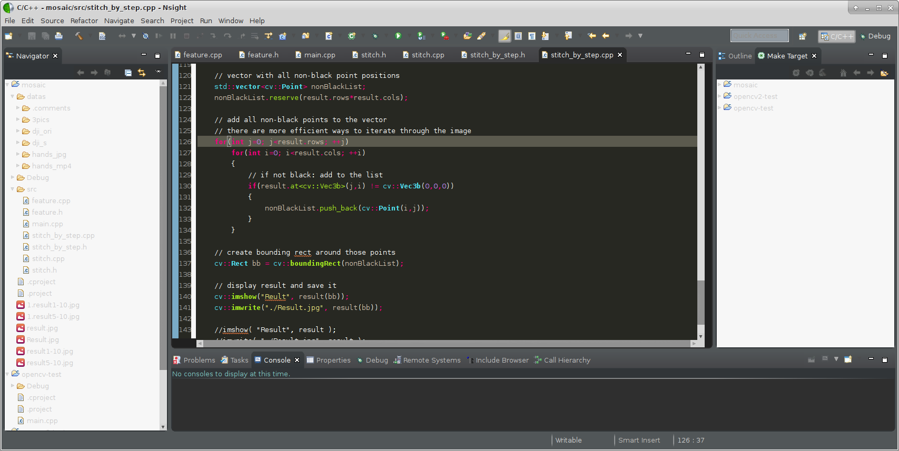
Task: Open the Refactor menu
Action: tap(84, 21)
